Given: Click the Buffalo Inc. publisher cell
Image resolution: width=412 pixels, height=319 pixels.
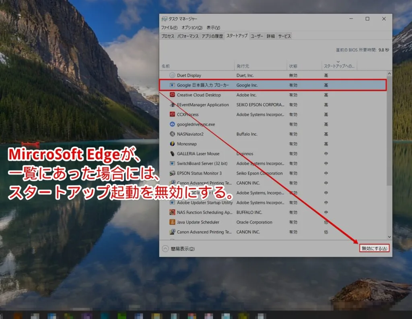Looking at the screenshot, I should (x=247, y=134).
